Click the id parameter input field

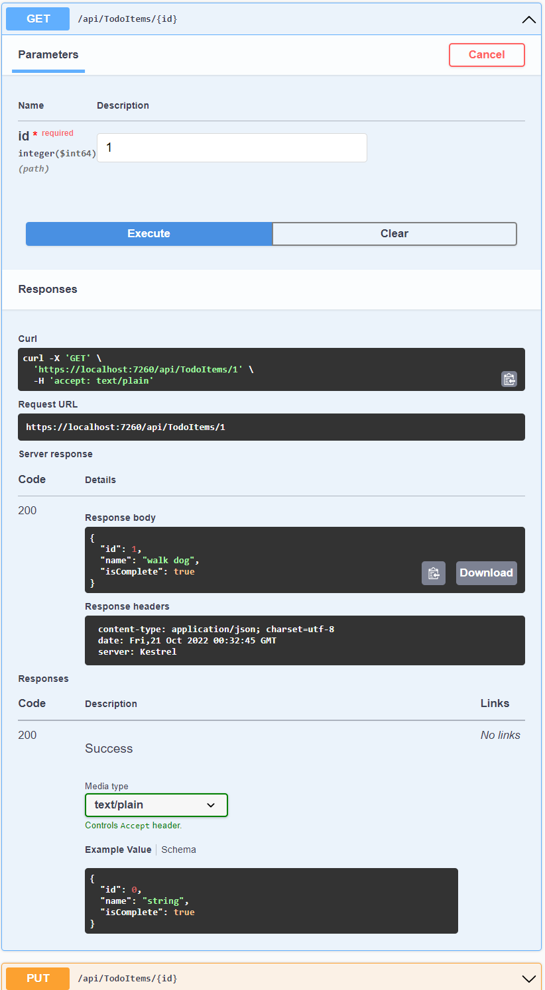point(231,148)
